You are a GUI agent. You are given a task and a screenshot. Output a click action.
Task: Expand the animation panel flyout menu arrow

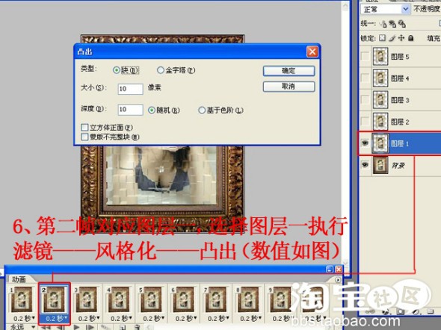pos(338,280)
